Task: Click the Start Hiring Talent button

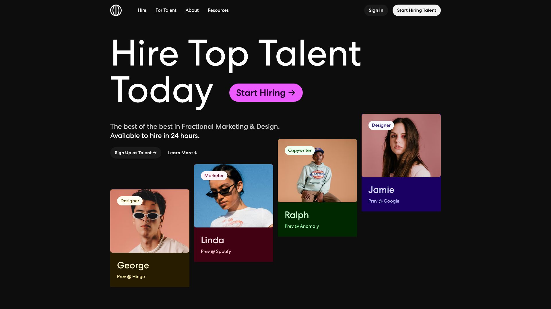Action: click(416, 10)
